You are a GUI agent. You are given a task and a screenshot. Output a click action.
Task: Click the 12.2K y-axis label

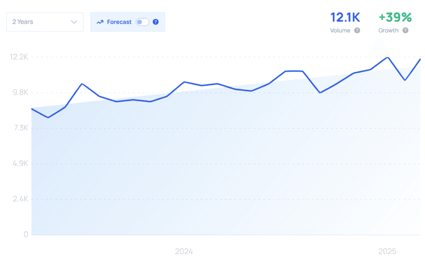point(19,57)
